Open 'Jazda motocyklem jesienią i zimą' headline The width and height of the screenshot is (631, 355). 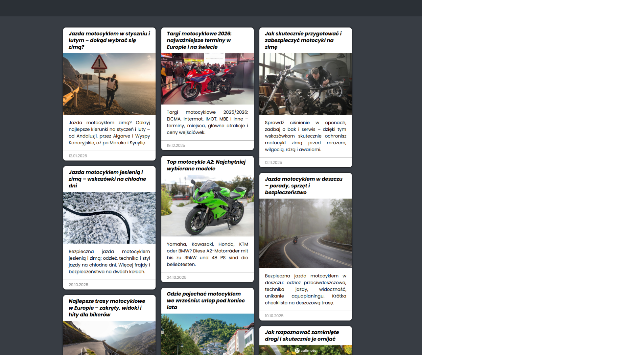click(107, 179)
